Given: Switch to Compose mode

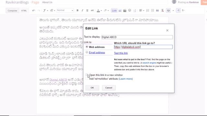Looking at the screenshot, I should [x=12, y=11].
